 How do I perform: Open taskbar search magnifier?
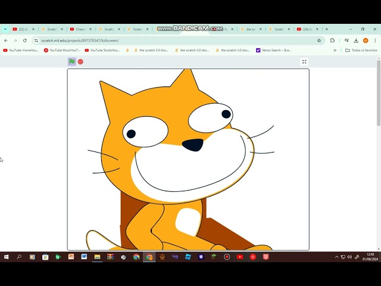point(19,257)
